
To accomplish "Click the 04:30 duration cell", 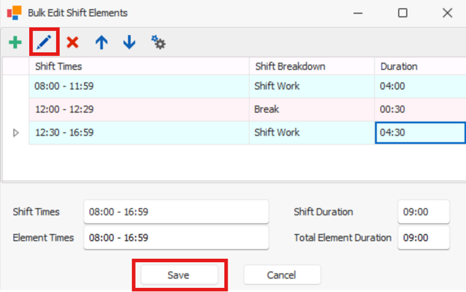I will coord(420,132).
